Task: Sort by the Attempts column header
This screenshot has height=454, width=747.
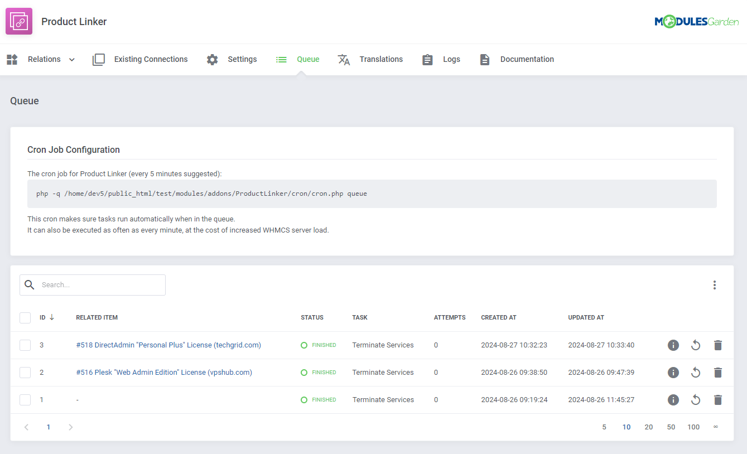Action: click(x=450, y=318)
